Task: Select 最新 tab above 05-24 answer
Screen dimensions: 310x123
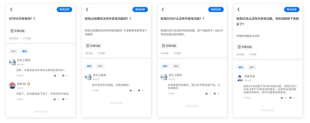Action: point(241,67)
